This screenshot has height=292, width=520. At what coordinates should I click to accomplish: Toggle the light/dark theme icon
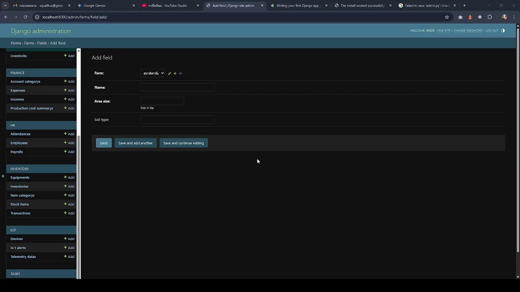point(503,30)
